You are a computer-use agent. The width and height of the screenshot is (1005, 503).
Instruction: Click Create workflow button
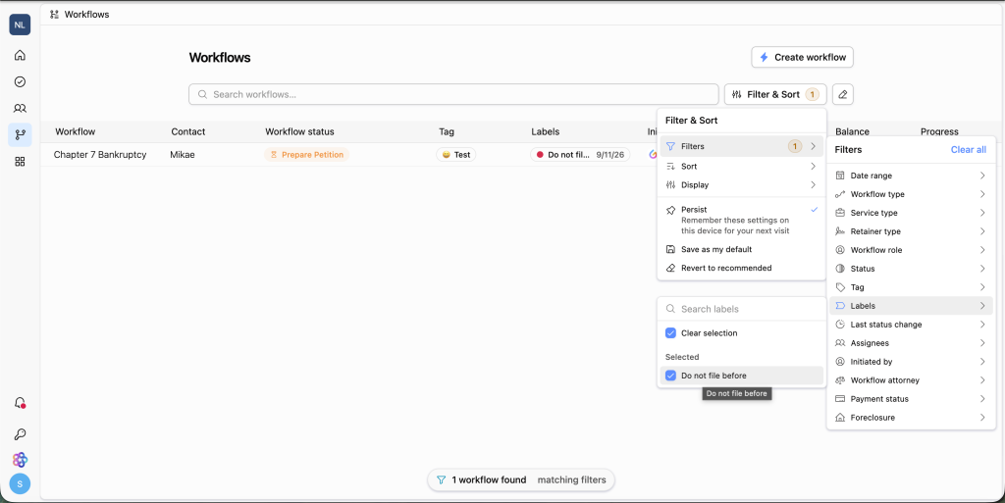[x=803, y=57]
